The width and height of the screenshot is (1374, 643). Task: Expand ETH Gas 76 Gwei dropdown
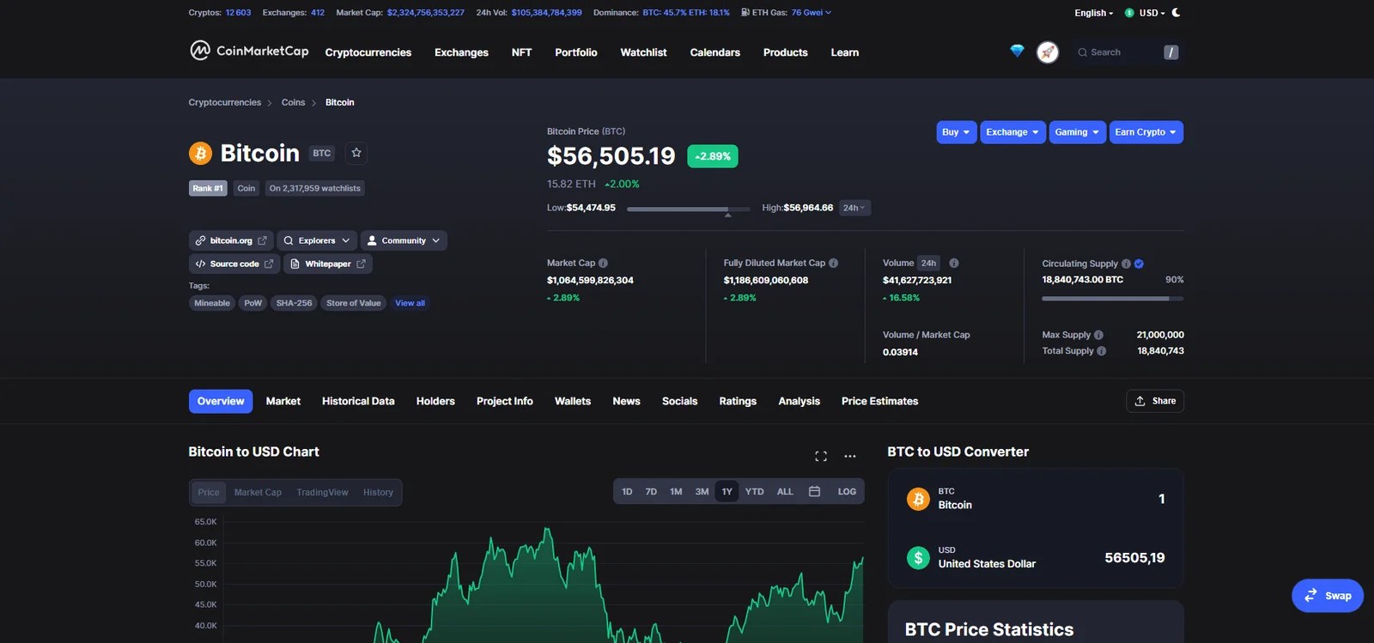click(x=812, y=13)
